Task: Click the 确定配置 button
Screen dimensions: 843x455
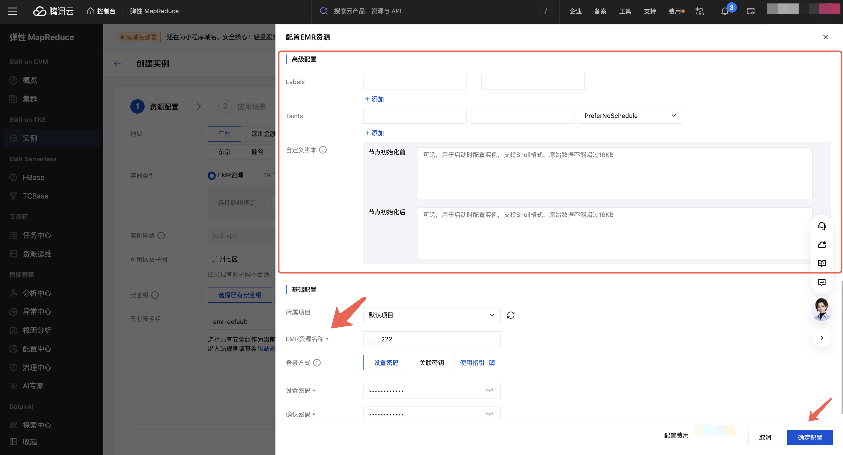Action: tap(810, 438)
